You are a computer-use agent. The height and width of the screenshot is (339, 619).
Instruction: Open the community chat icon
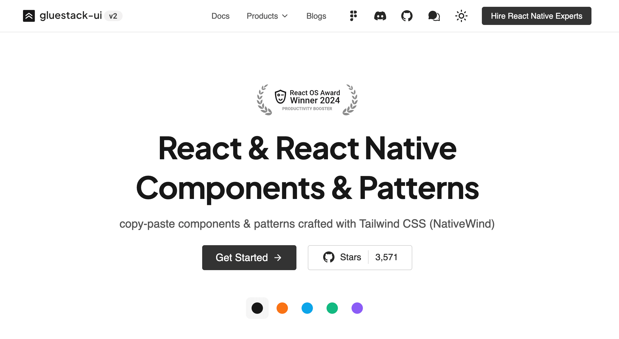[434, 16]
